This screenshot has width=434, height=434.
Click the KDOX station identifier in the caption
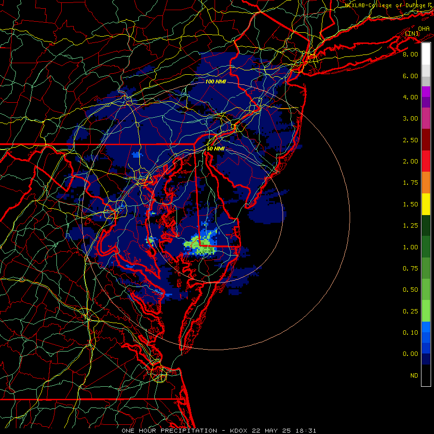239,431
